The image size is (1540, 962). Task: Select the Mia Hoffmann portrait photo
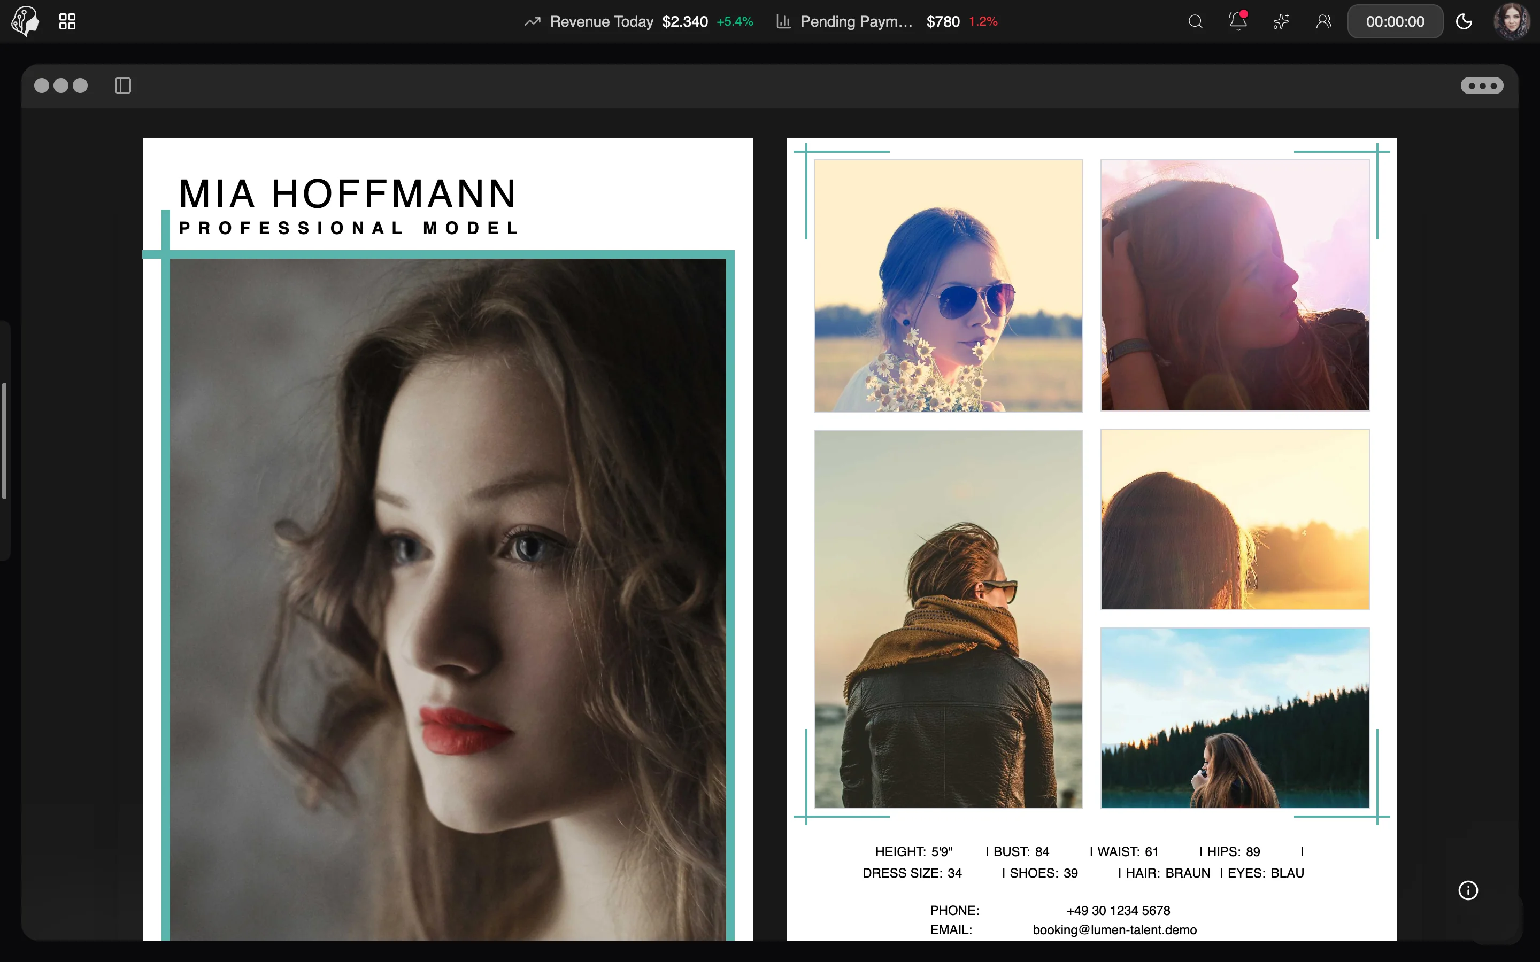tap(448, 599)
